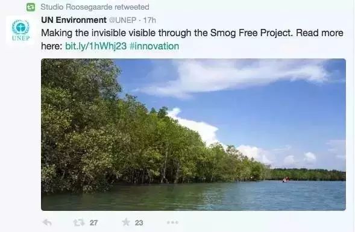The height and width of the screenshot is (232, 355).
Task: Click the @UNEP handle
Action: click(x=123, y=20)
